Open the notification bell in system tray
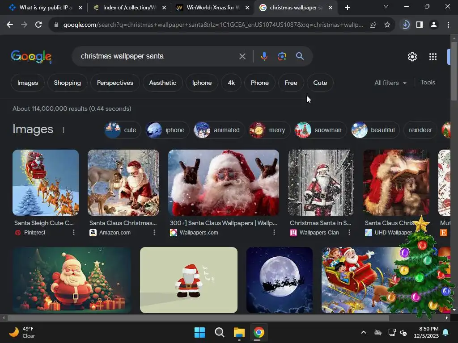 click(446, 332)
